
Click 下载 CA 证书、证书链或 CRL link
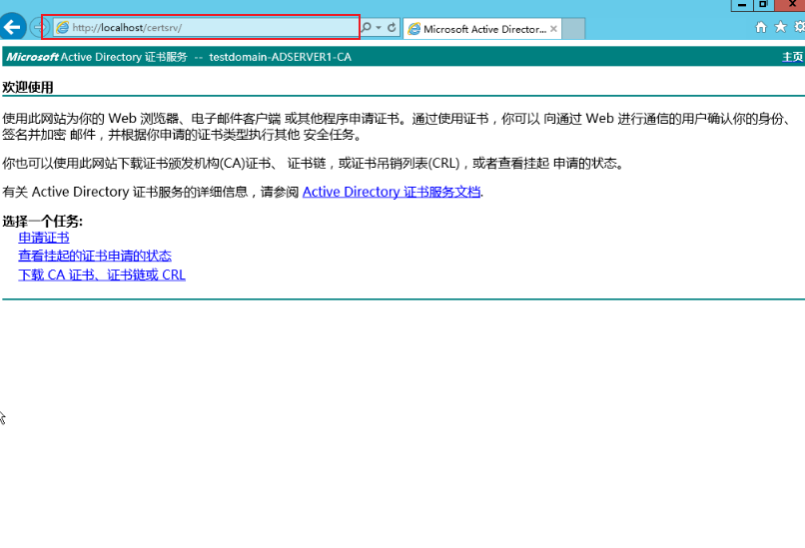[102, 274]
